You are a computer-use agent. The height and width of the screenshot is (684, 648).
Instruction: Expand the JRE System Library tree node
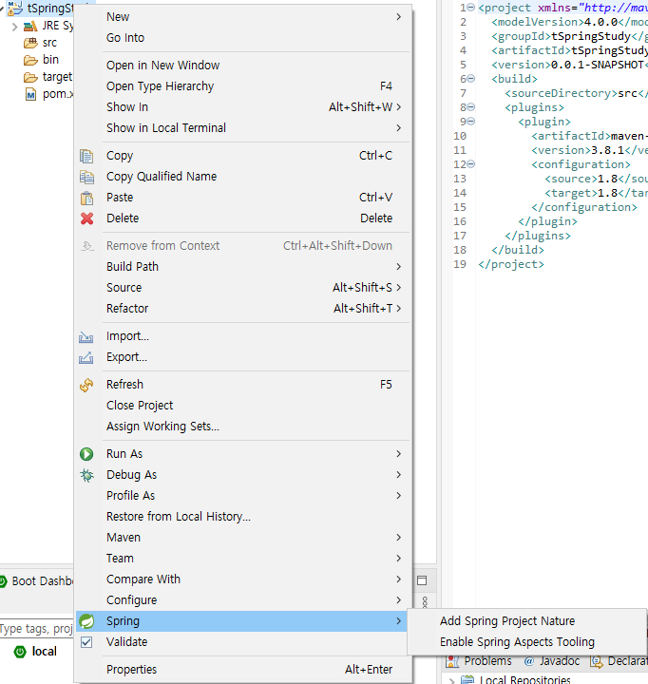[15, 27]
